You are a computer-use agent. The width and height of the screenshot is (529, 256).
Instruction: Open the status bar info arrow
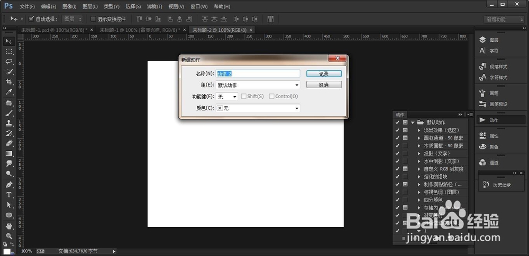click(114, 251)
